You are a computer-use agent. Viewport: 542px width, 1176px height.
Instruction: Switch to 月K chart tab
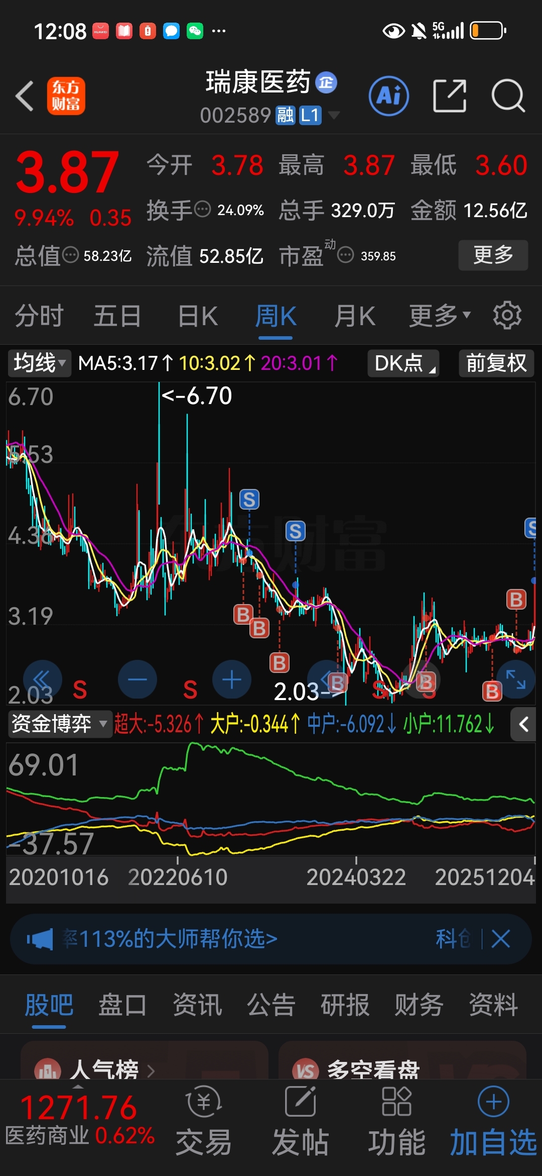[355, 316]
